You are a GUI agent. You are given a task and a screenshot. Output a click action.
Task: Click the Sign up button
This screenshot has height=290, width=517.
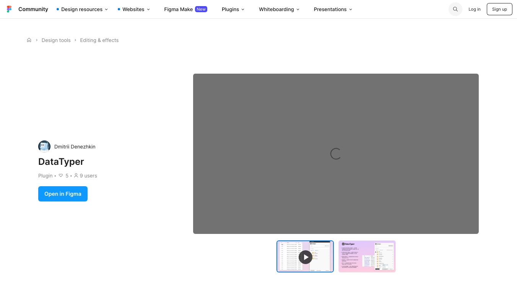(499, 9)
